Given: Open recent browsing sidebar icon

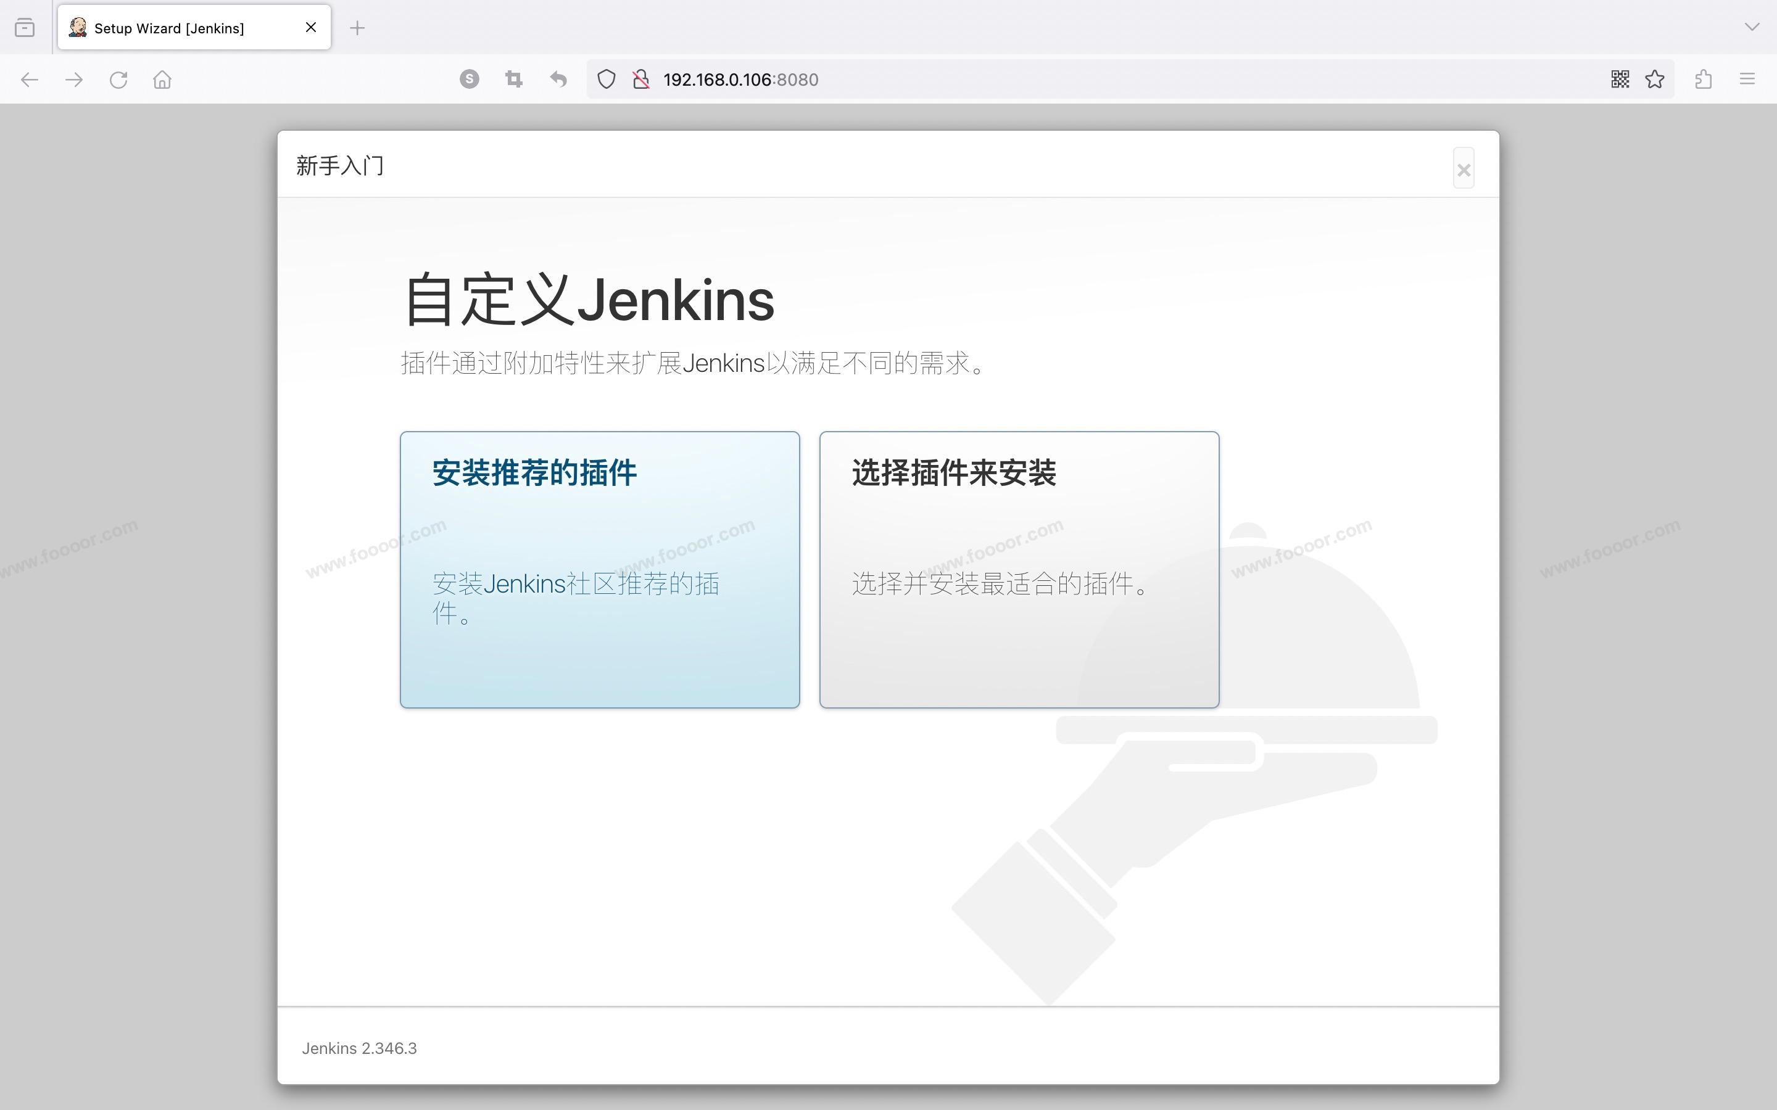Looking at the screenshot, I should (x=25, y=28).
